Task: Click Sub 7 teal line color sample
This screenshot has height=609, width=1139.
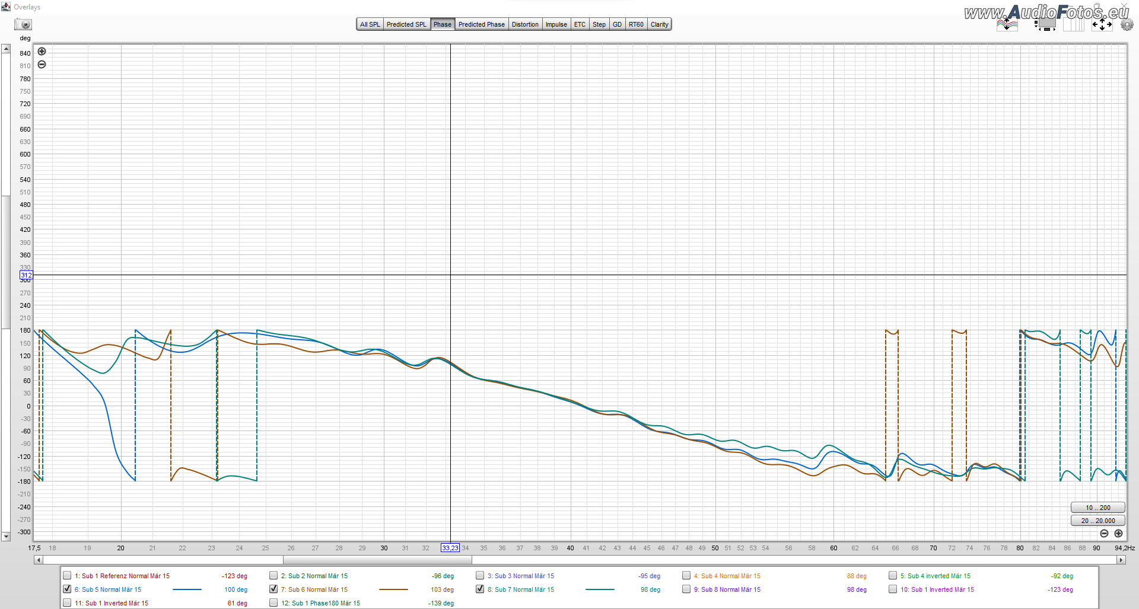Action: 600,589
